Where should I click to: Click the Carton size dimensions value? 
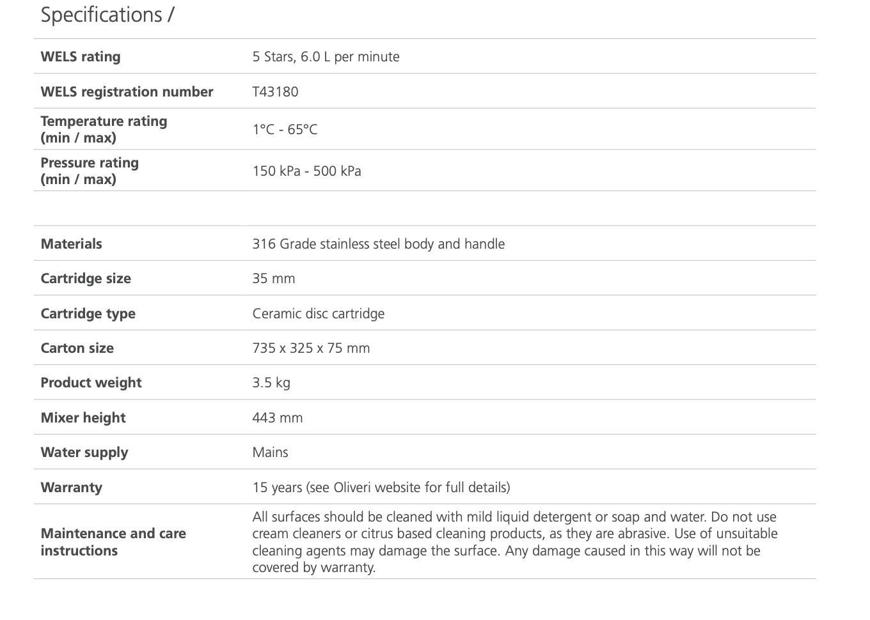coord(311,348)
